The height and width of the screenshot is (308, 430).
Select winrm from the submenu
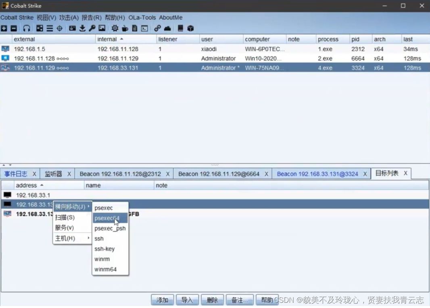110,259
